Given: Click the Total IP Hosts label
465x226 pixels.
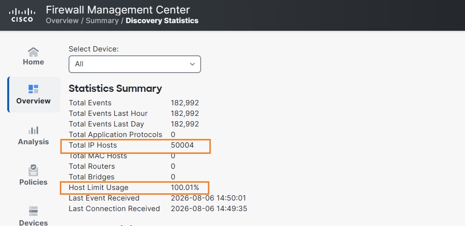Looking at the screenshot, I should (93, 145).
